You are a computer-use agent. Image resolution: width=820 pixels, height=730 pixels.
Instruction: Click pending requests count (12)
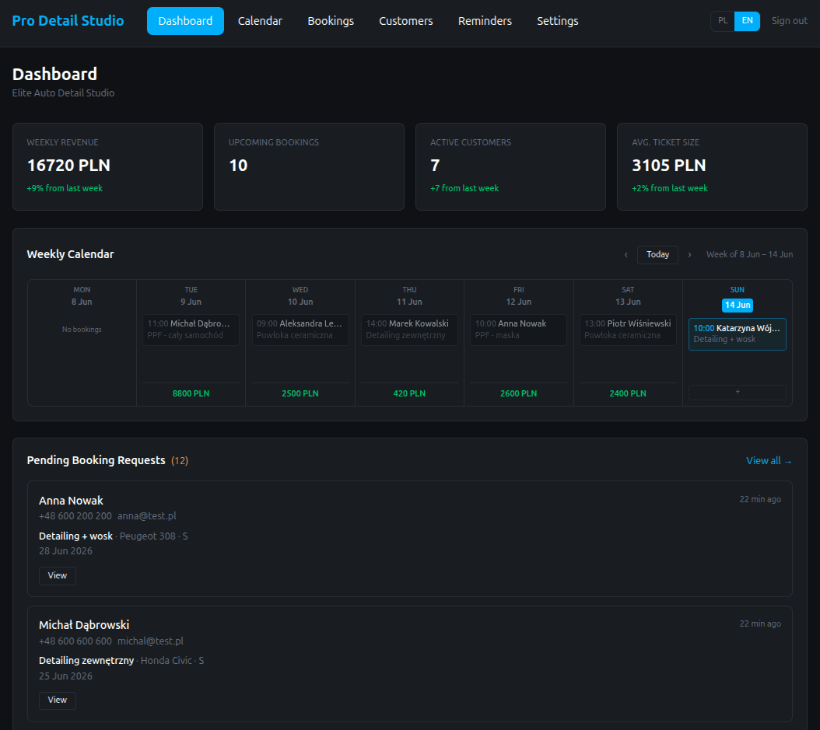click(x=180, y=461)
